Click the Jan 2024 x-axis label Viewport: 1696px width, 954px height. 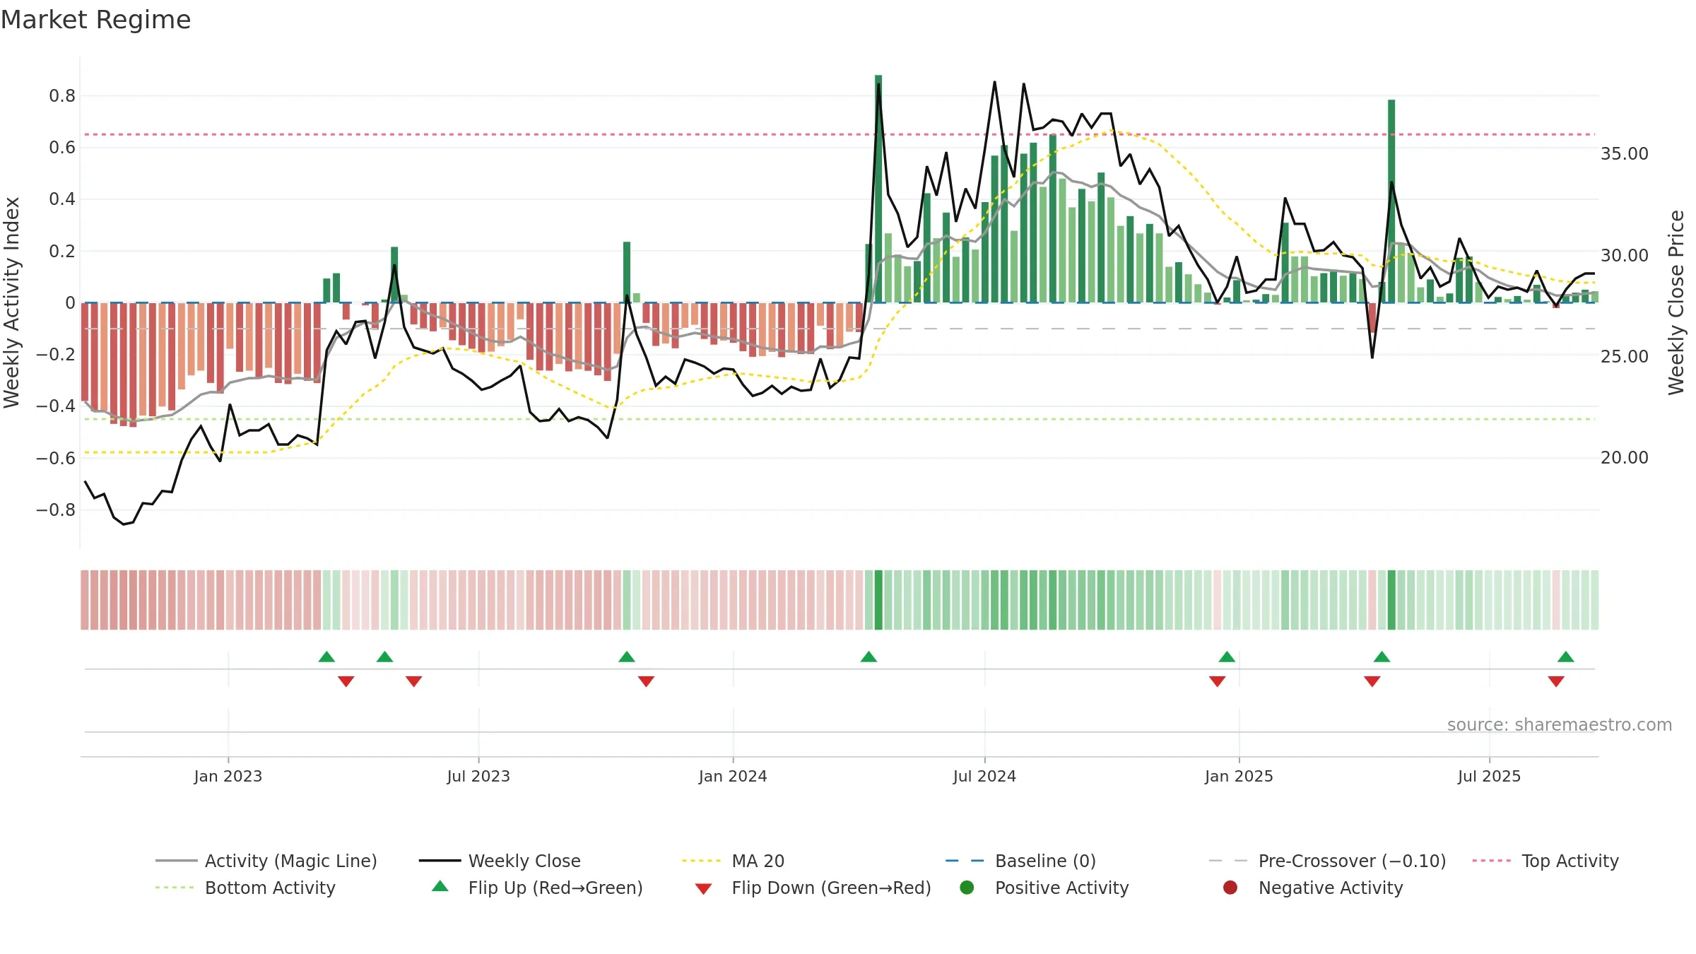pyautogui.click(x=733, y=776)
